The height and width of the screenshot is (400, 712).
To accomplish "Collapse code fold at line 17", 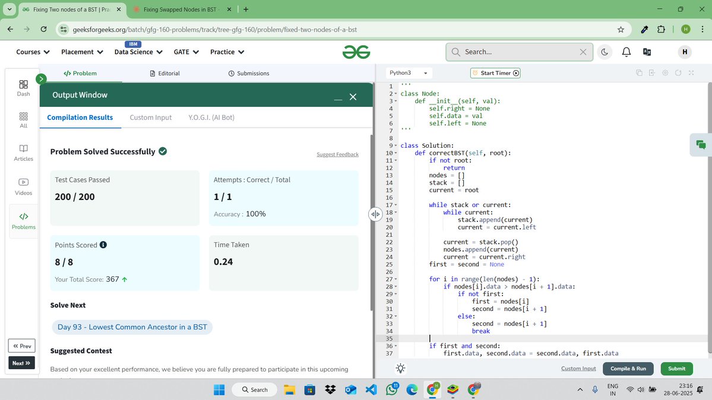I will point(395,205).
